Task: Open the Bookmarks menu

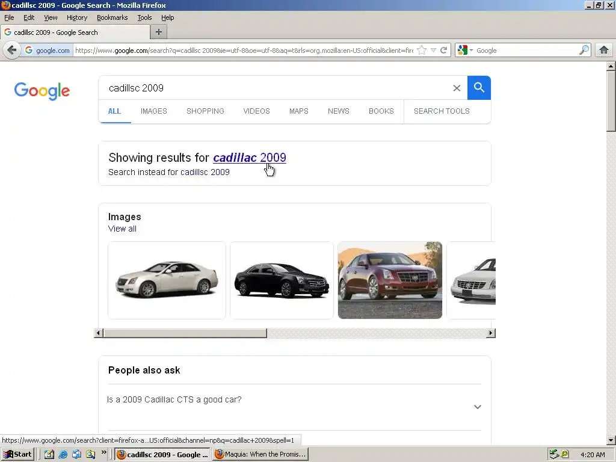Action: coord(112,17)
